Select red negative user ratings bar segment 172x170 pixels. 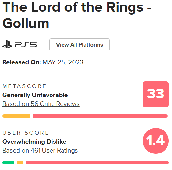97,163
